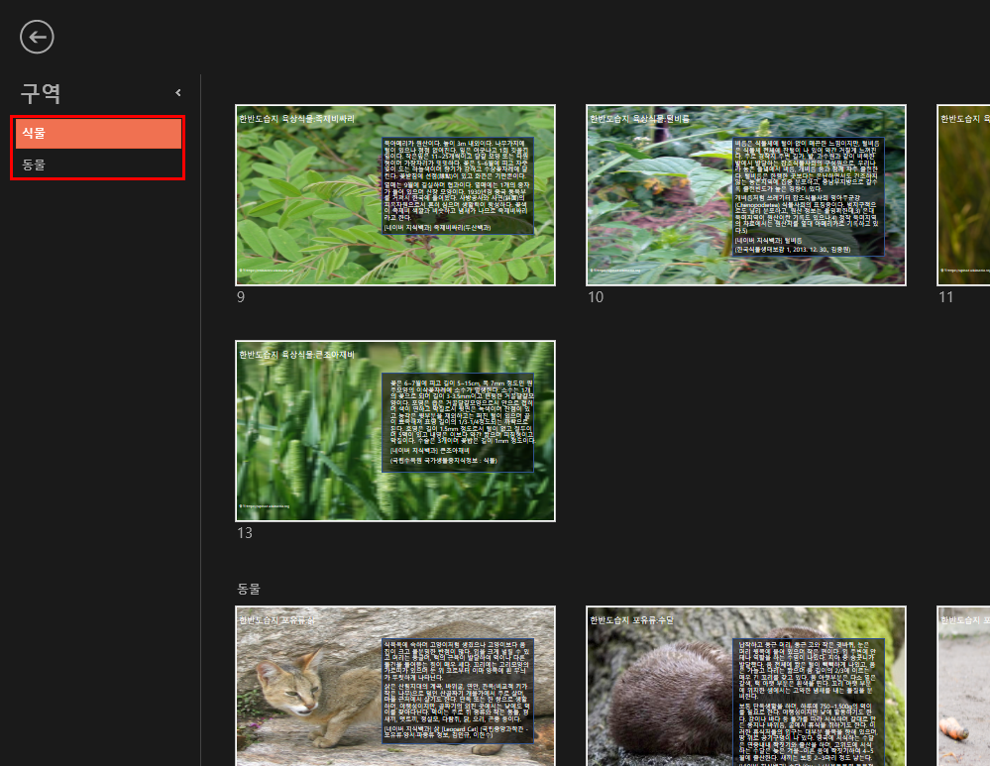The image size is (990, 766).
Task: Open the 포유류 수달 otter slide thumbnail
Action: tap(745, 686)
